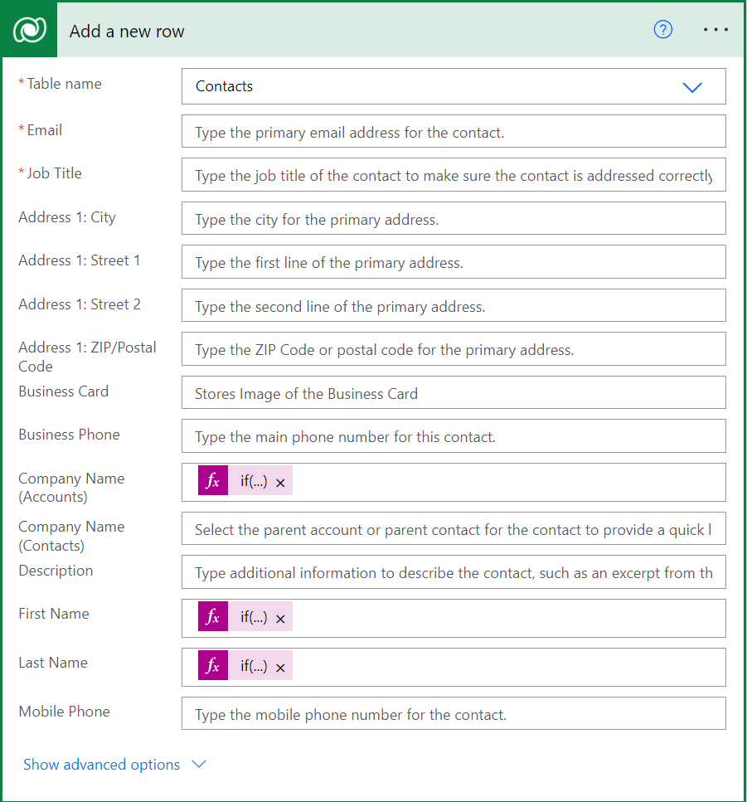Click the Business Card field
This screenshot has width=747, height=802.
click(x=453, y=392)
